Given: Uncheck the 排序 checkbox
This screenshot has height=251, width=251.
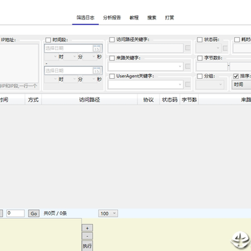Looking at the screenshot, I should tap(236, 76).
